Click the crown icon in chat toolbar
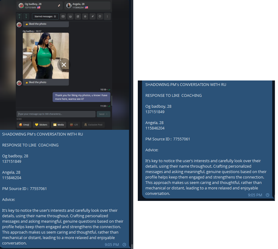Screen dimensions: 278x249 click(70, 16)
